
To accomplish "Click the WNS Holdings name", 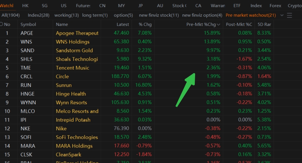I will (73, 42).
